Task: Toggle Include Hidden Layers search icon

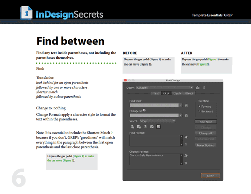Action: [145, 127]
